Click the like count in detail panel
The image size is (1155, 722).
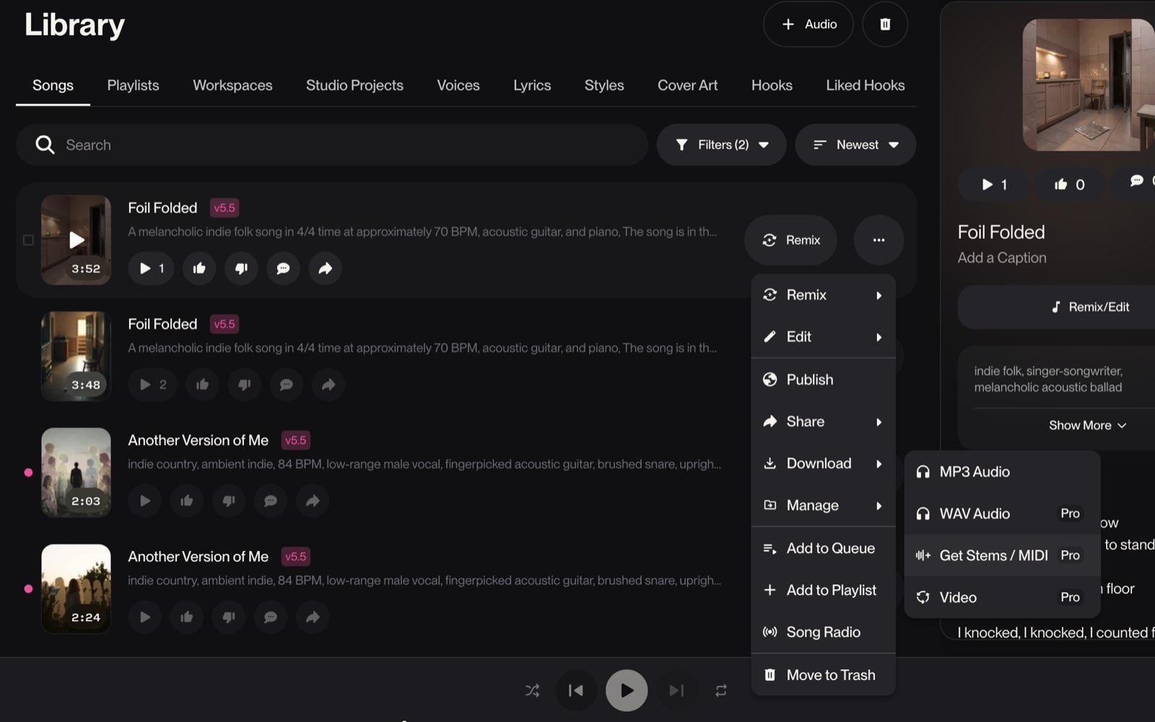pyautogui.click(x=1070, y=185)
